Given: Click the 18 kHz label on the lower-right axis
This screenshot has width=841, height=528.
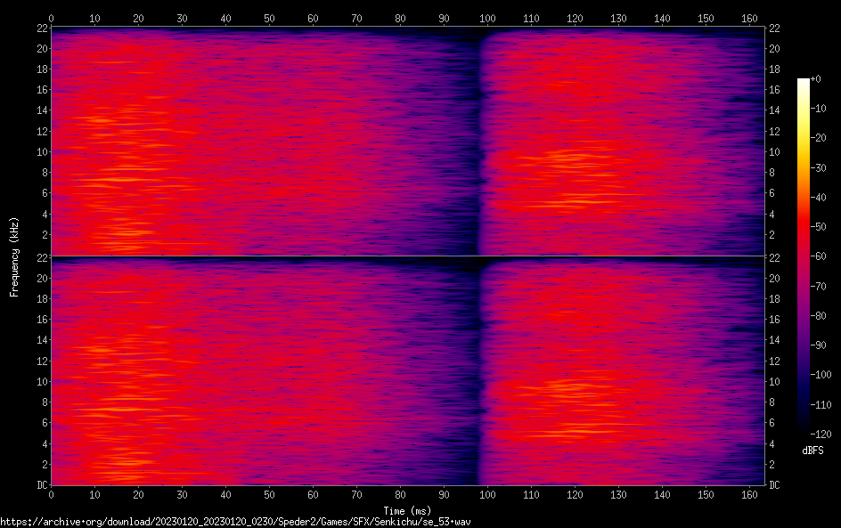Looking at the screenshot, I should point(775,299).
